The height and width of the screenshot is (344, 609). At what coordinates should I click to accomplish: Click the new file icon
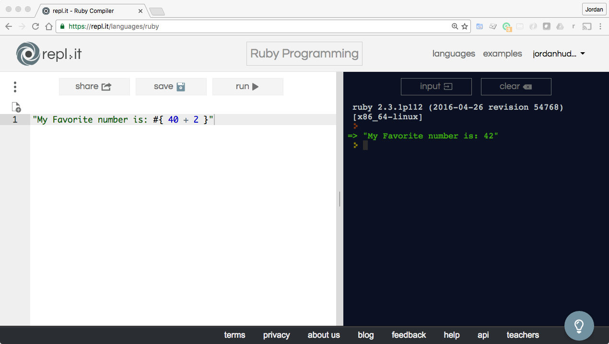click(x=16, y=107)
